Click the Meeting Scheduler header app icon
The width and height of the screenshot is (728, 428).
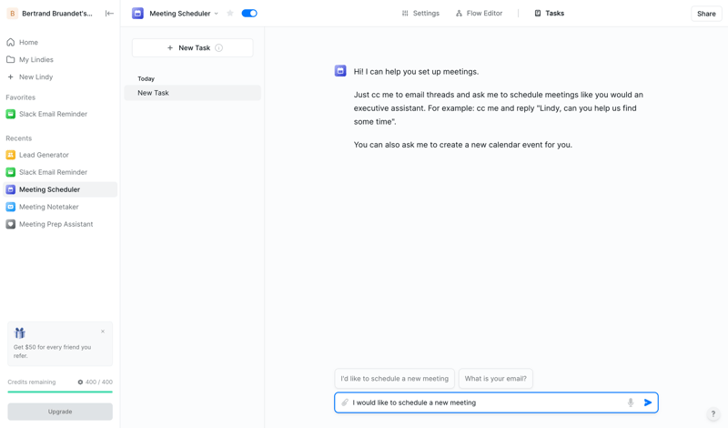137,14
